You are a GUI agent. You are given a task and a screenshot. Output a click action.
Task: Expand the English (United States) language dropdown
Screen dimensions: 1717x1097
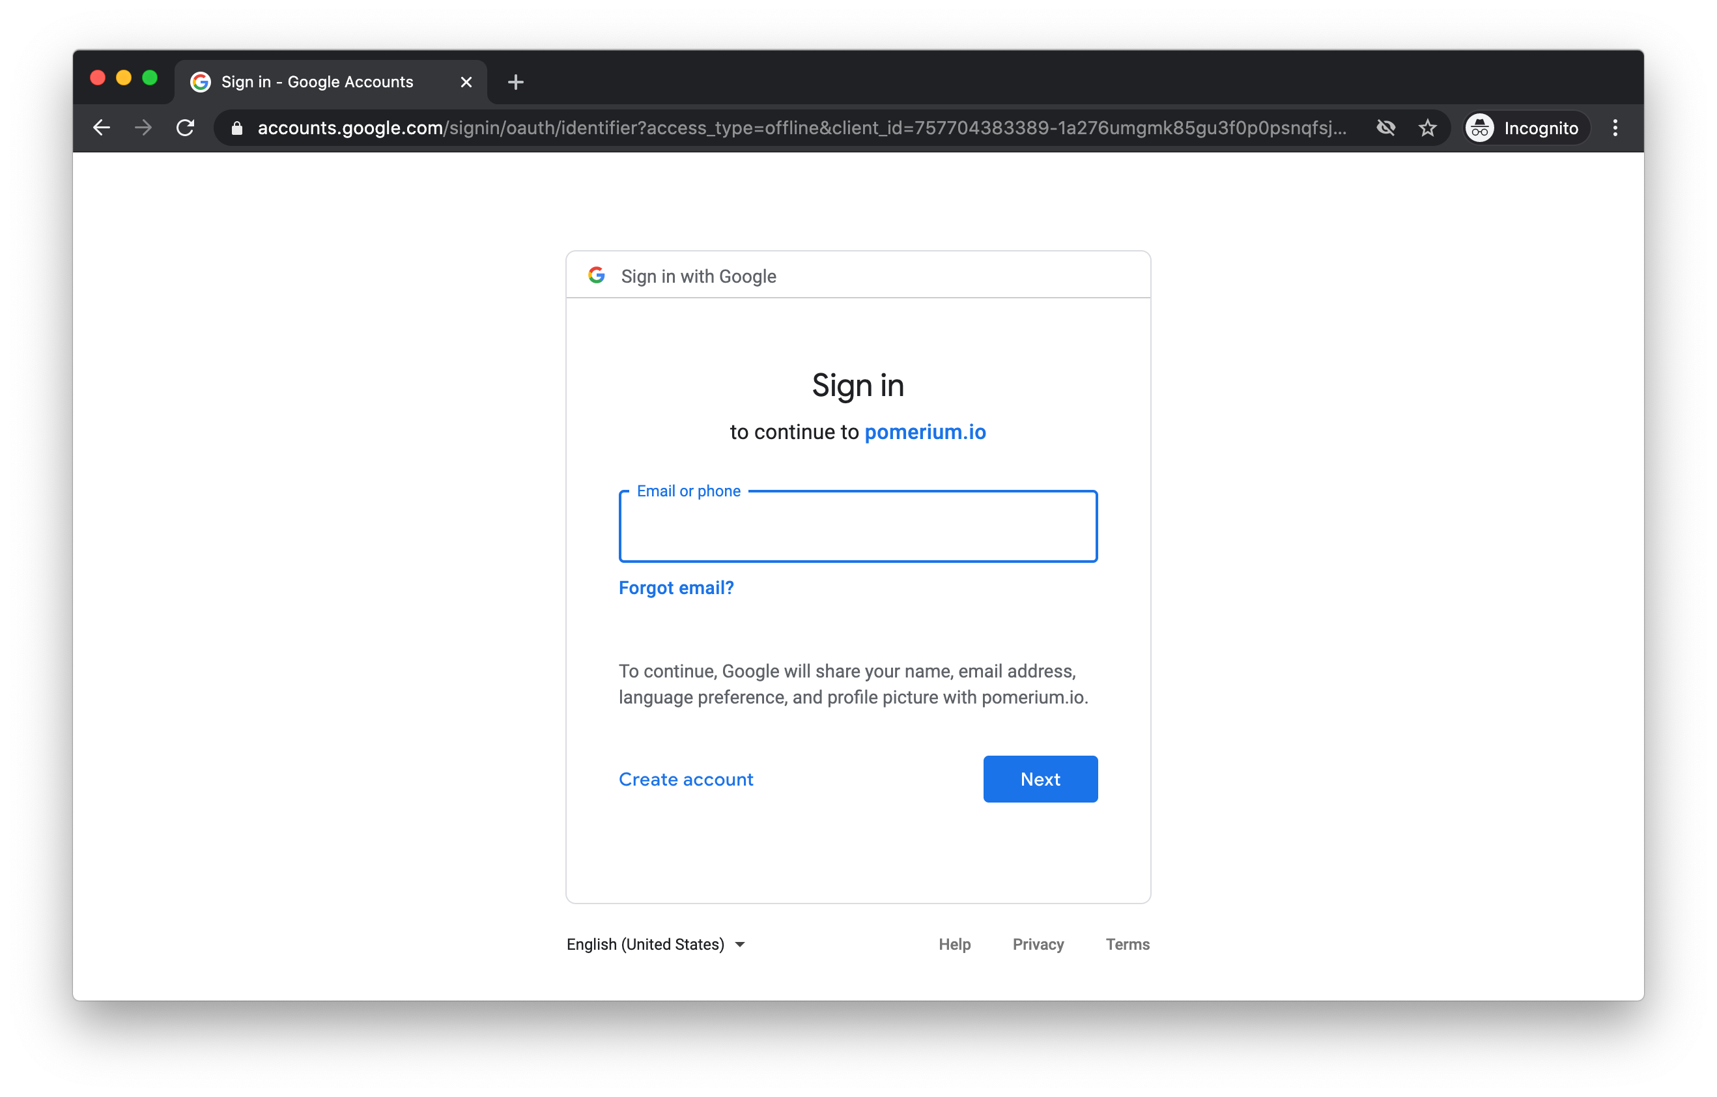[x=656, y=944]
